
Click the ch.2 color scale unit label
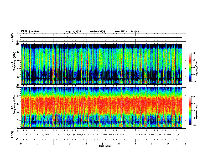point(197,112)
